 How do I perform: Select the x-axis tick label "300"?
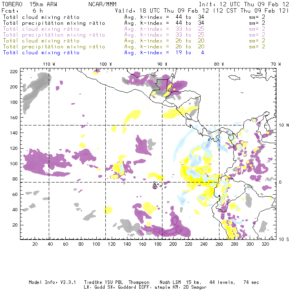pyautogui.click(x=250, y=244)
